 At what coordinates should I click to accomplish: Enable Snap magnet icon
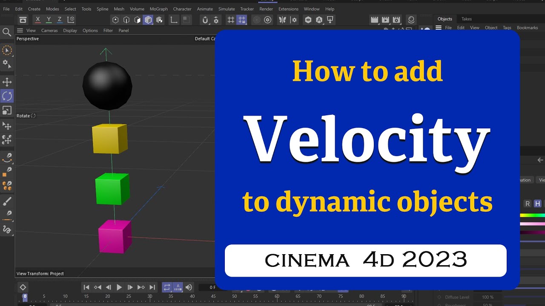click(x=205, y=20)
